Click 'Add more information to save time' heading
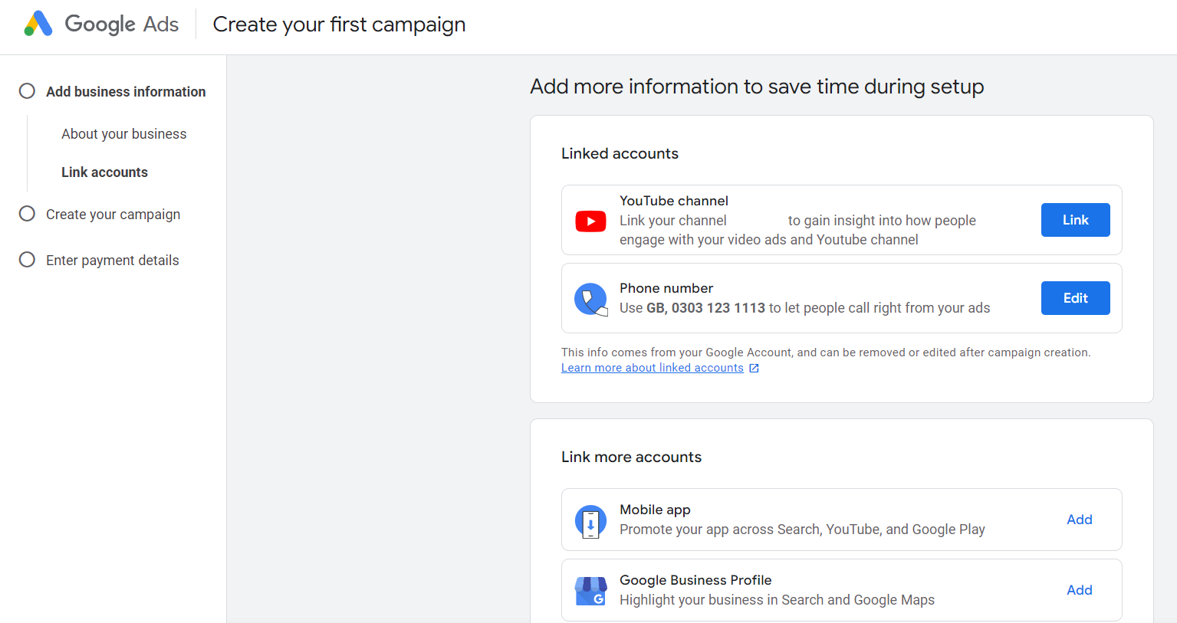The image size is (1177, 623). coord(757,87)
